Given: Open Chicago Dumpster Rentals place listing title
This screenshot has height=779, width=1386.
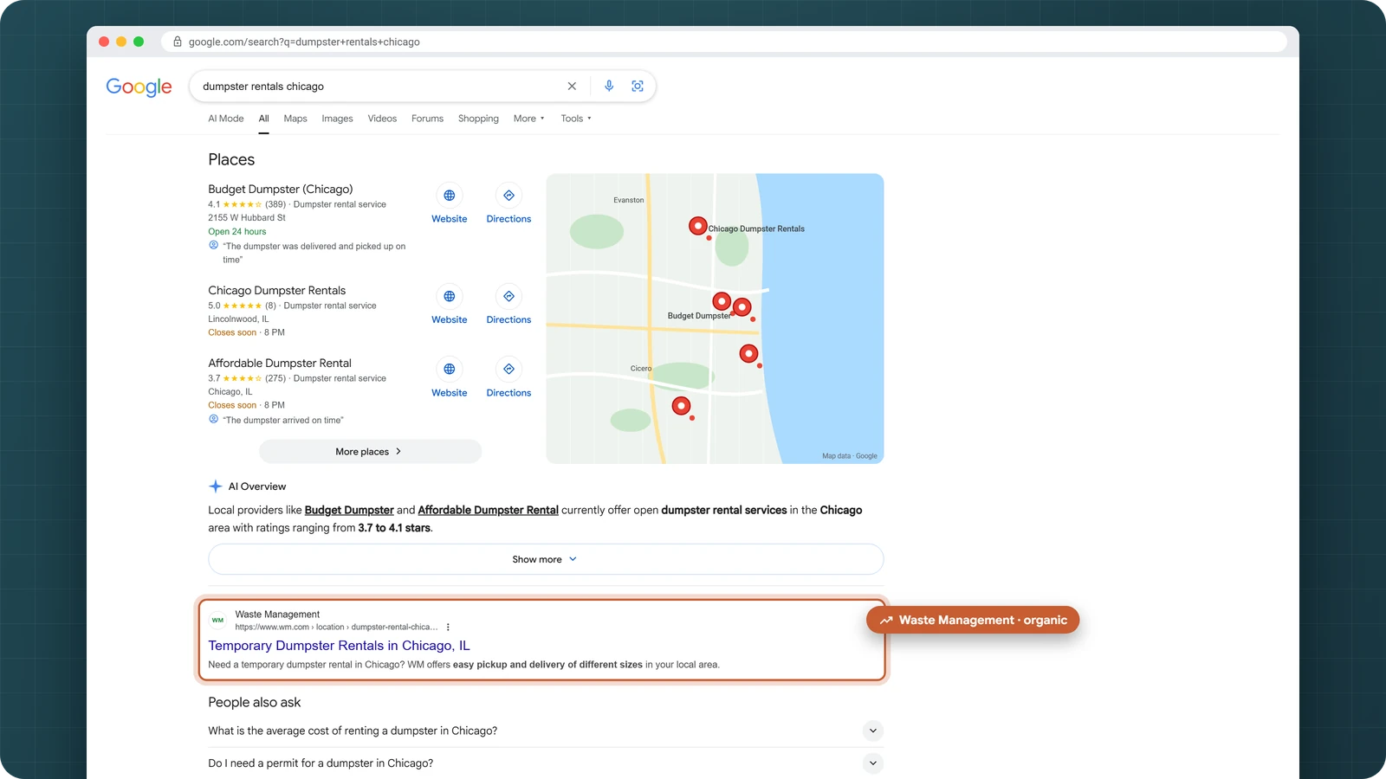Looking at the screenshot, I should click(277, 290).
